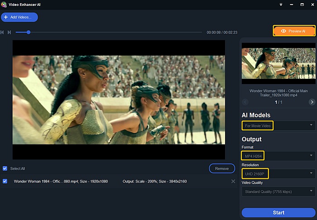Image resolution: width=317 pixels, height=220 pixels.
Task: Click the timecode 00:00:08 / 00:02:23
Action: [x=222, y=32]
